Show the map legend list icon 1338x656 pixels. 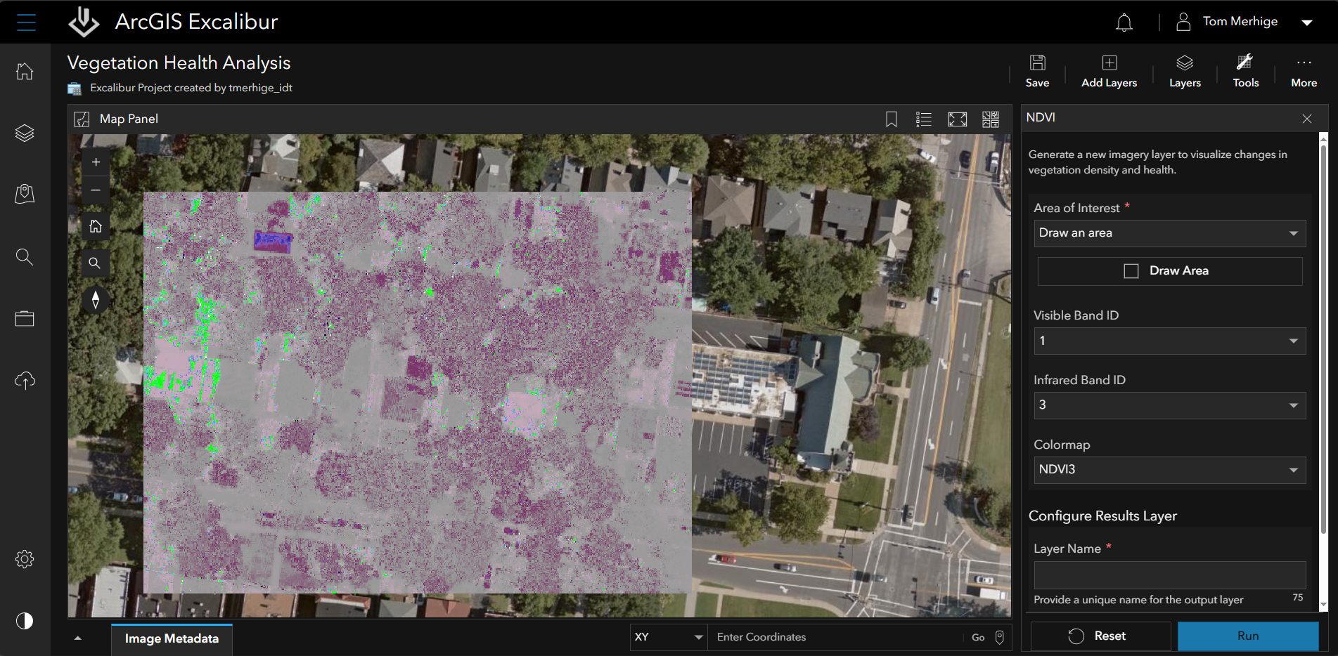[924, 119]
